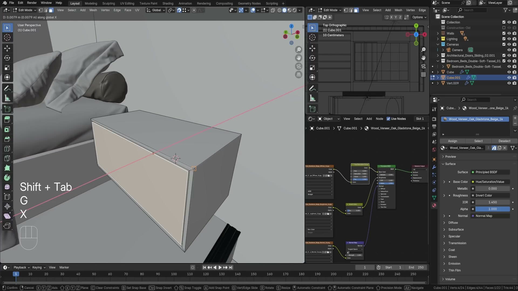The image size is (518, 291).
Task: Toggle X-ray display in left viewport
Action: pos(273,10)
